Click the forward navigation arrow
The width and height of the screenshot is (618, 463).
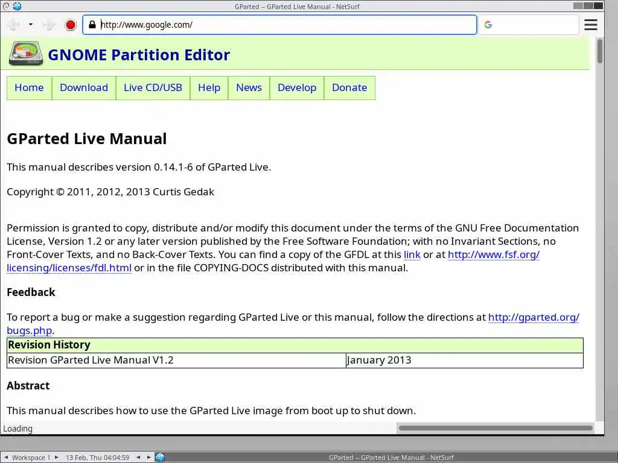[x=48, y=25]
